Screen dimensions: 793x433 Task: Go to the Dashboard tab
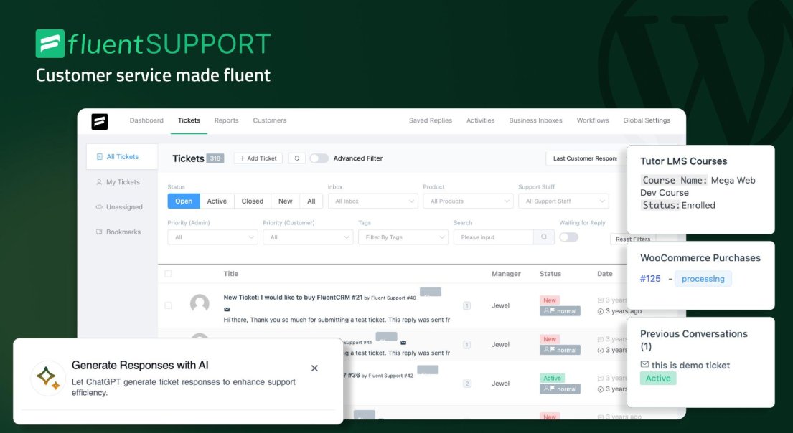coord(146,120)
